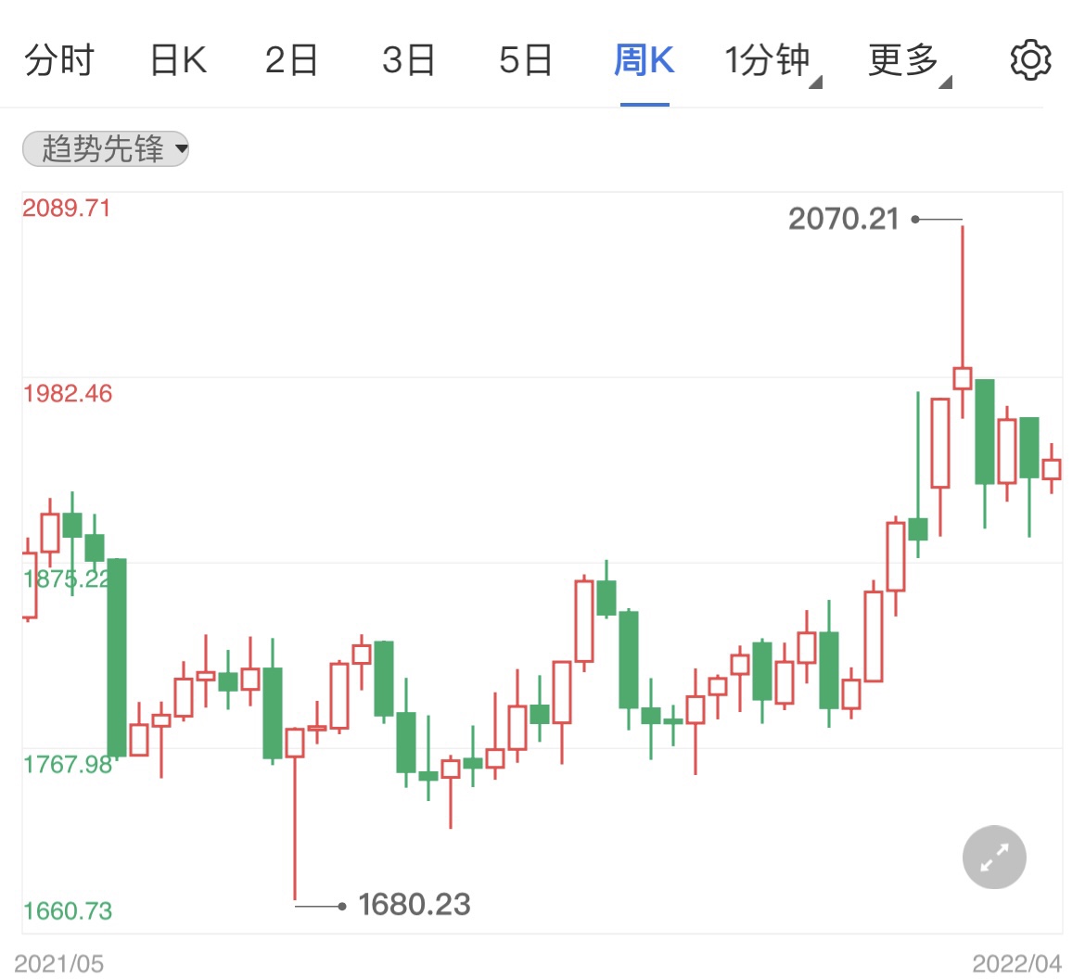Click the 1660.73 axis value
1085x979 pixels.
click(67, 911)
